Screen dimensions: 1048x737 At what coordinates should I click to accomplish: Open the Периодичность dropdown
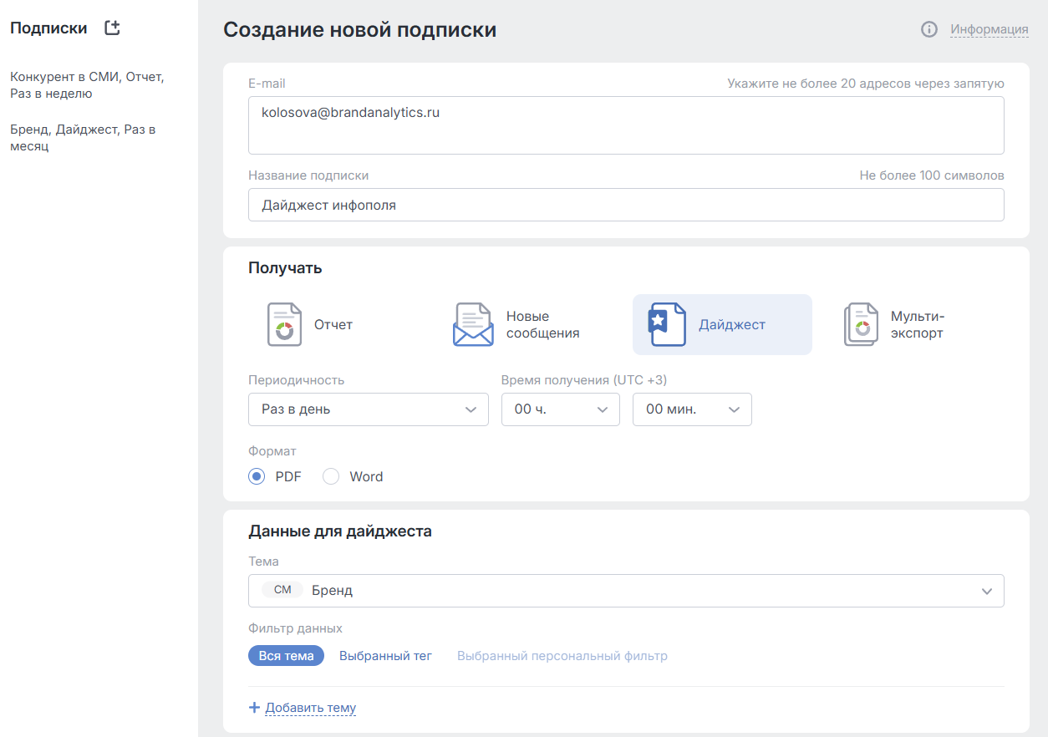(369, 409)
